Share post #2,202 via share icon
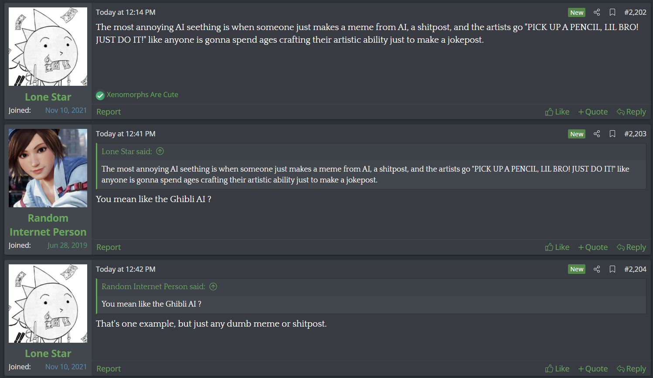This screenshot has width=653, height=378. [597, 12]
